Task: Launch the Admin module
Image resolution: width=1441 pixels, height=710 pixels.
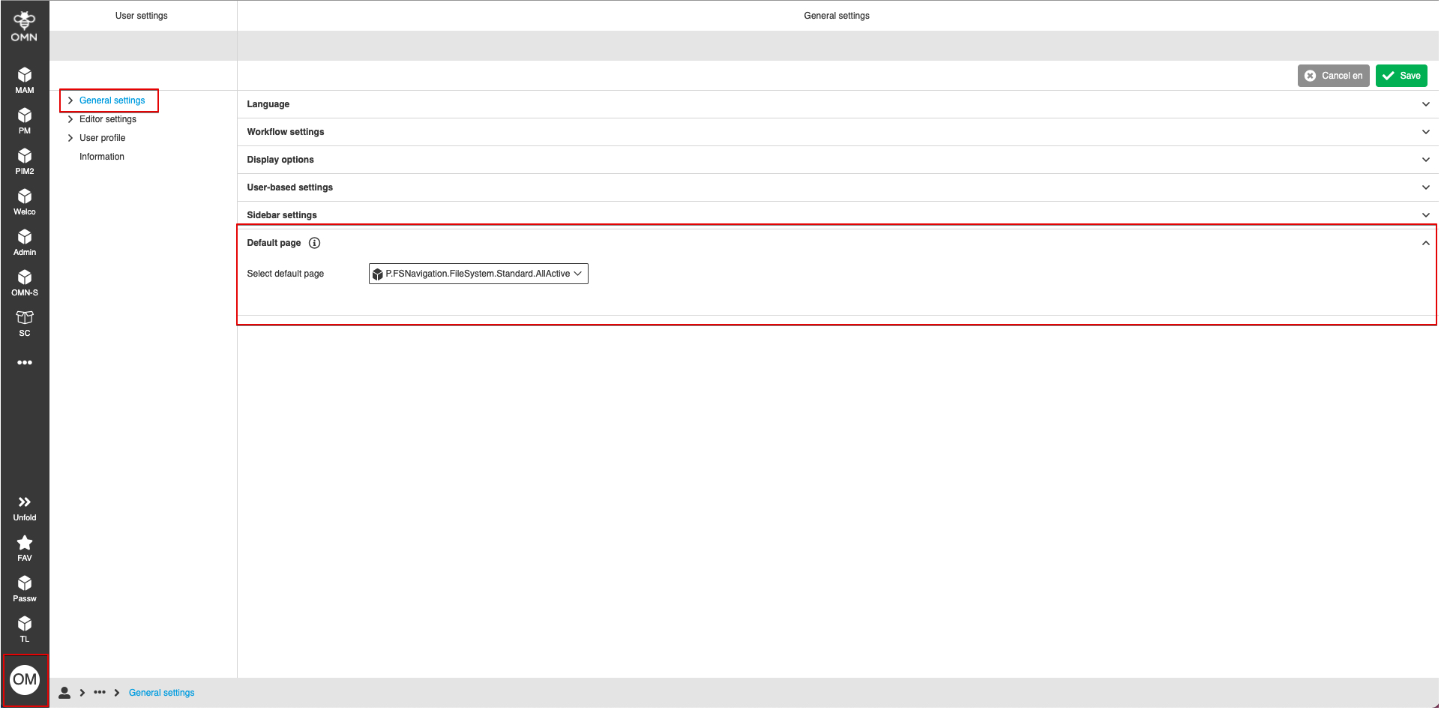Action: [24, 241]
